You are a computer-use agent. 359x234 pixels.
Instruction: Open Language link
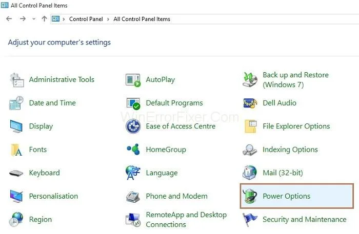162,173
